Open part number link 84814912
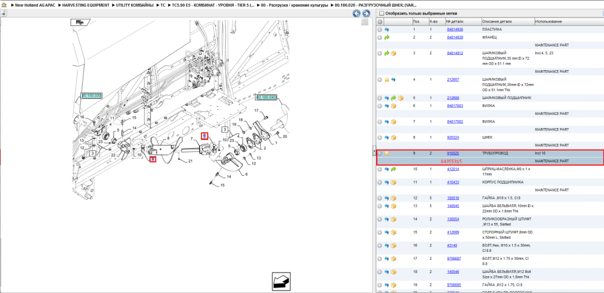Viewport: 604px width, 293px height. (455, 53)
